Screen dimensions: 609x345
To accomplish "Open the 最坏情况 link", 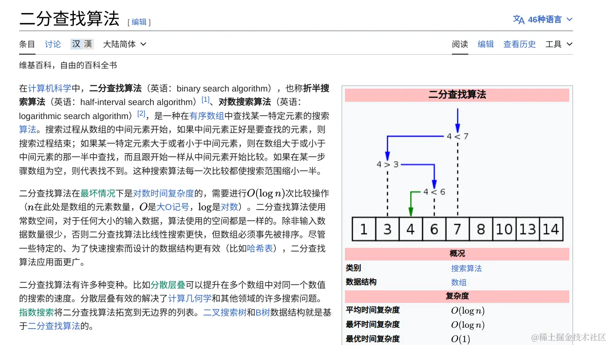I will tap(98, 193).
